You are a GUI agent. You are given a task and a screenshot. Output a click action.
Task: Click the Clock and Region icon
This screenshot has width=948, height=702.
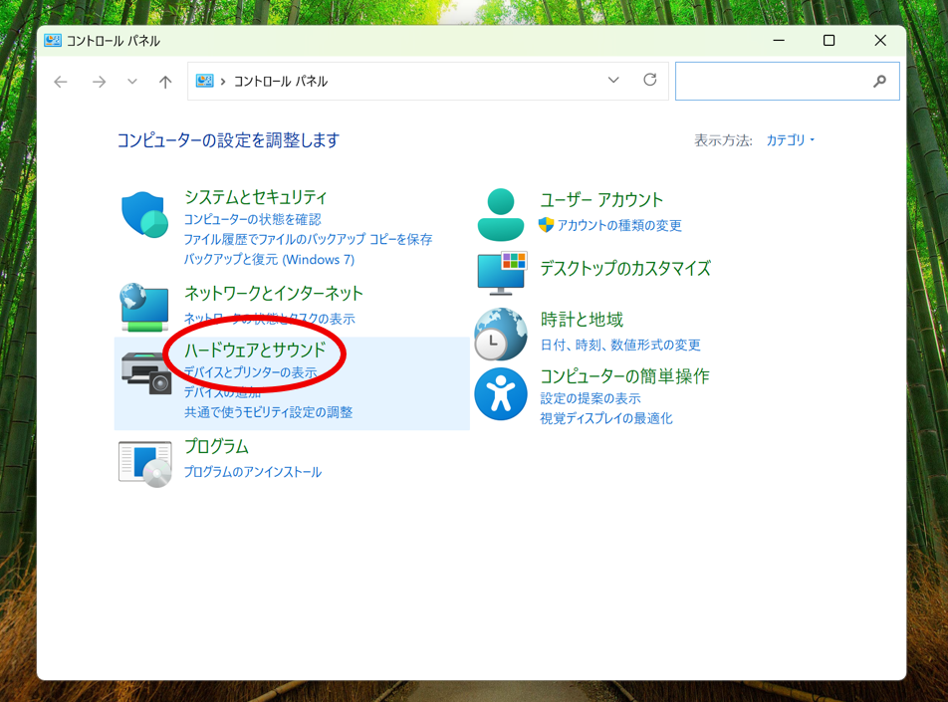click(x=500, y=333)
